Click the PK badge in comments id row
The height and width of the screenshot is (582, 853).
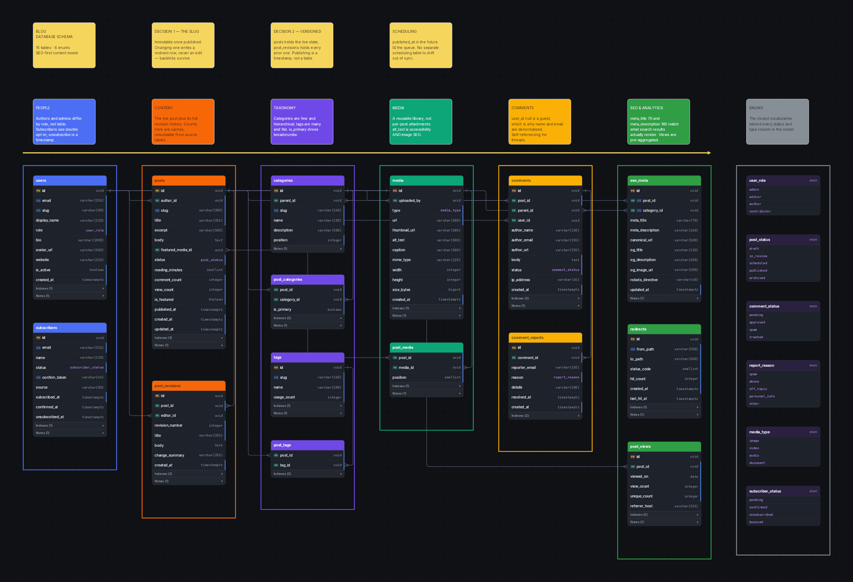514,191
